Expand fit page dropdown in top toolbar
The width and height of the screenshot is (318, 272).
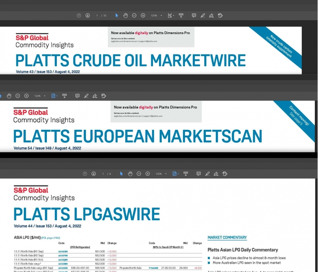pyautogui.click(x=170, y=16)
